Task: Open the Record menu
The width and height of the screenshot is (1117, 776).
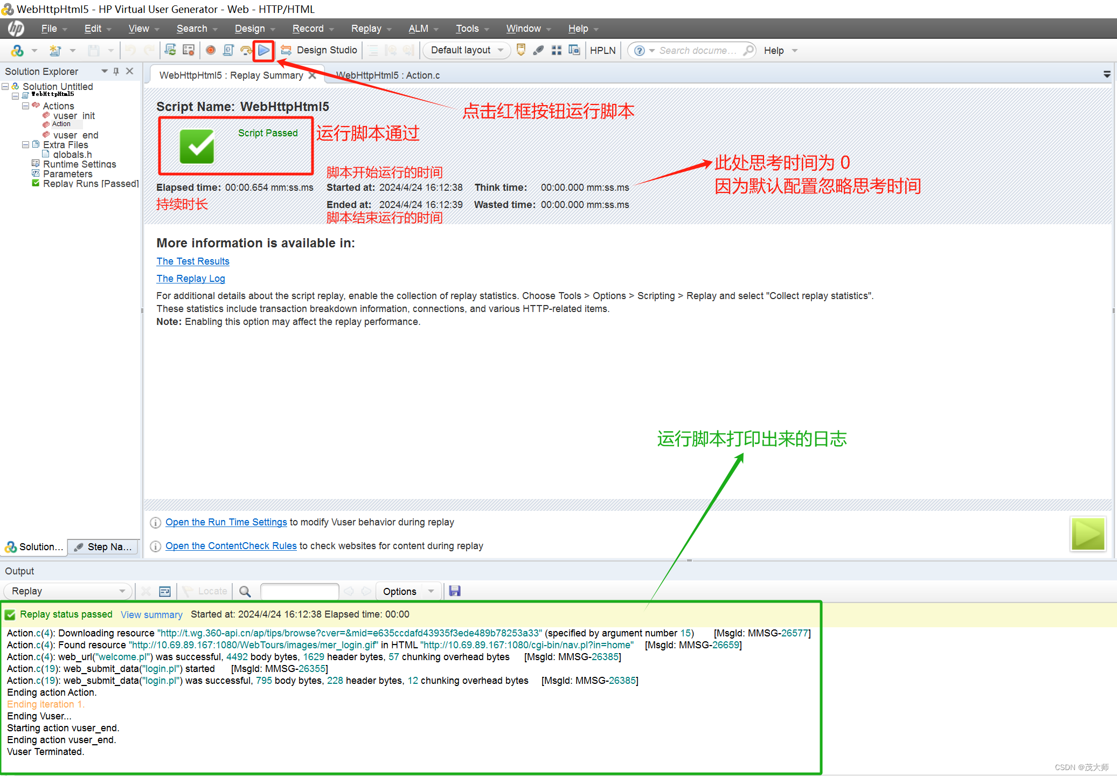Action: (x=308, y=28)
